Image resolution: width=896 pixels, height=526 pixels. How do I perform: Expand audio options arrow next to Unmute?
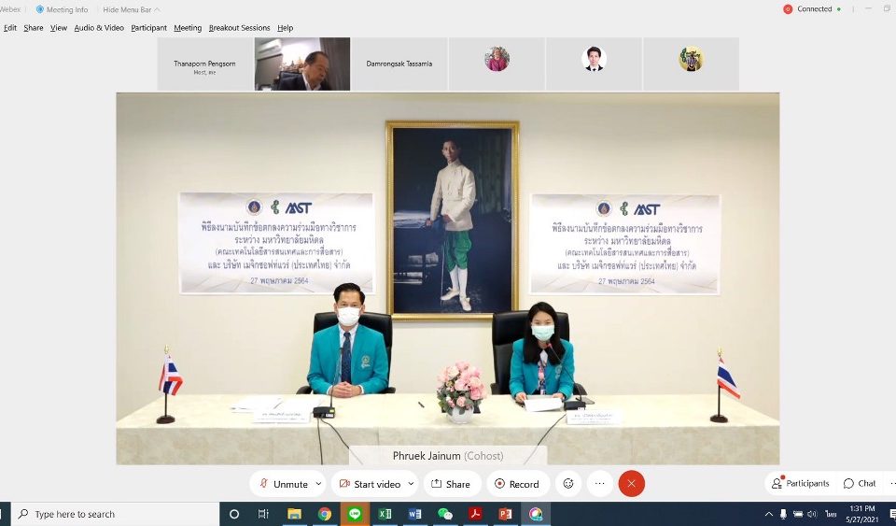318,484
